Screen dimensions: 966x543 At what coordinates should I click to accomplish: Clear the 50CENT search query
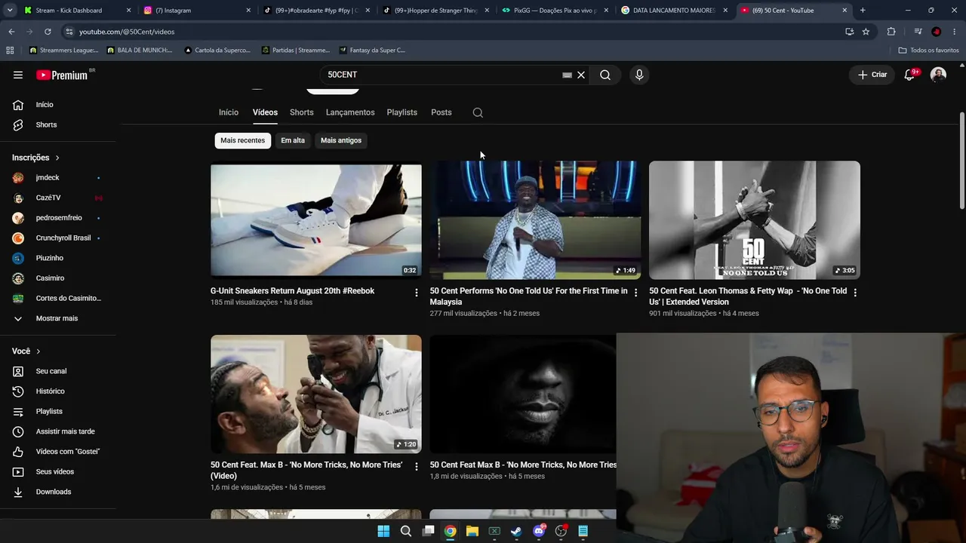(581, 75)
